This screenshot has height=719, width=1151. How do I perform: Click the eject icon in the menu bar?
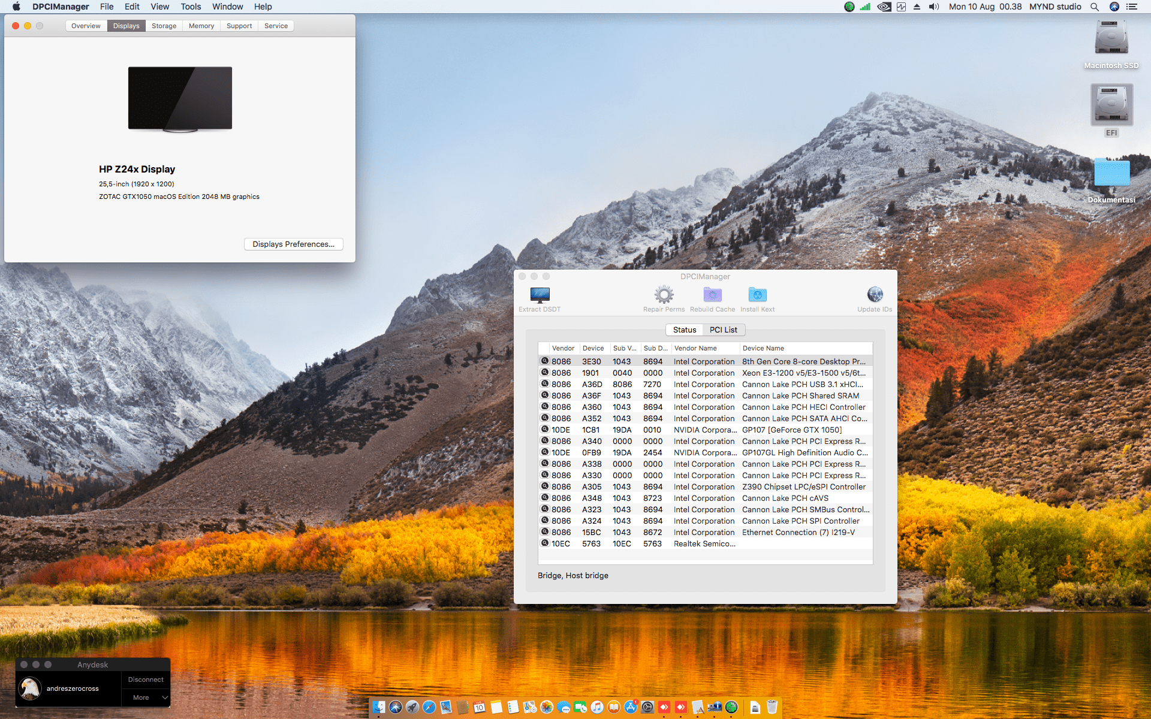click(x=917, y=7)
